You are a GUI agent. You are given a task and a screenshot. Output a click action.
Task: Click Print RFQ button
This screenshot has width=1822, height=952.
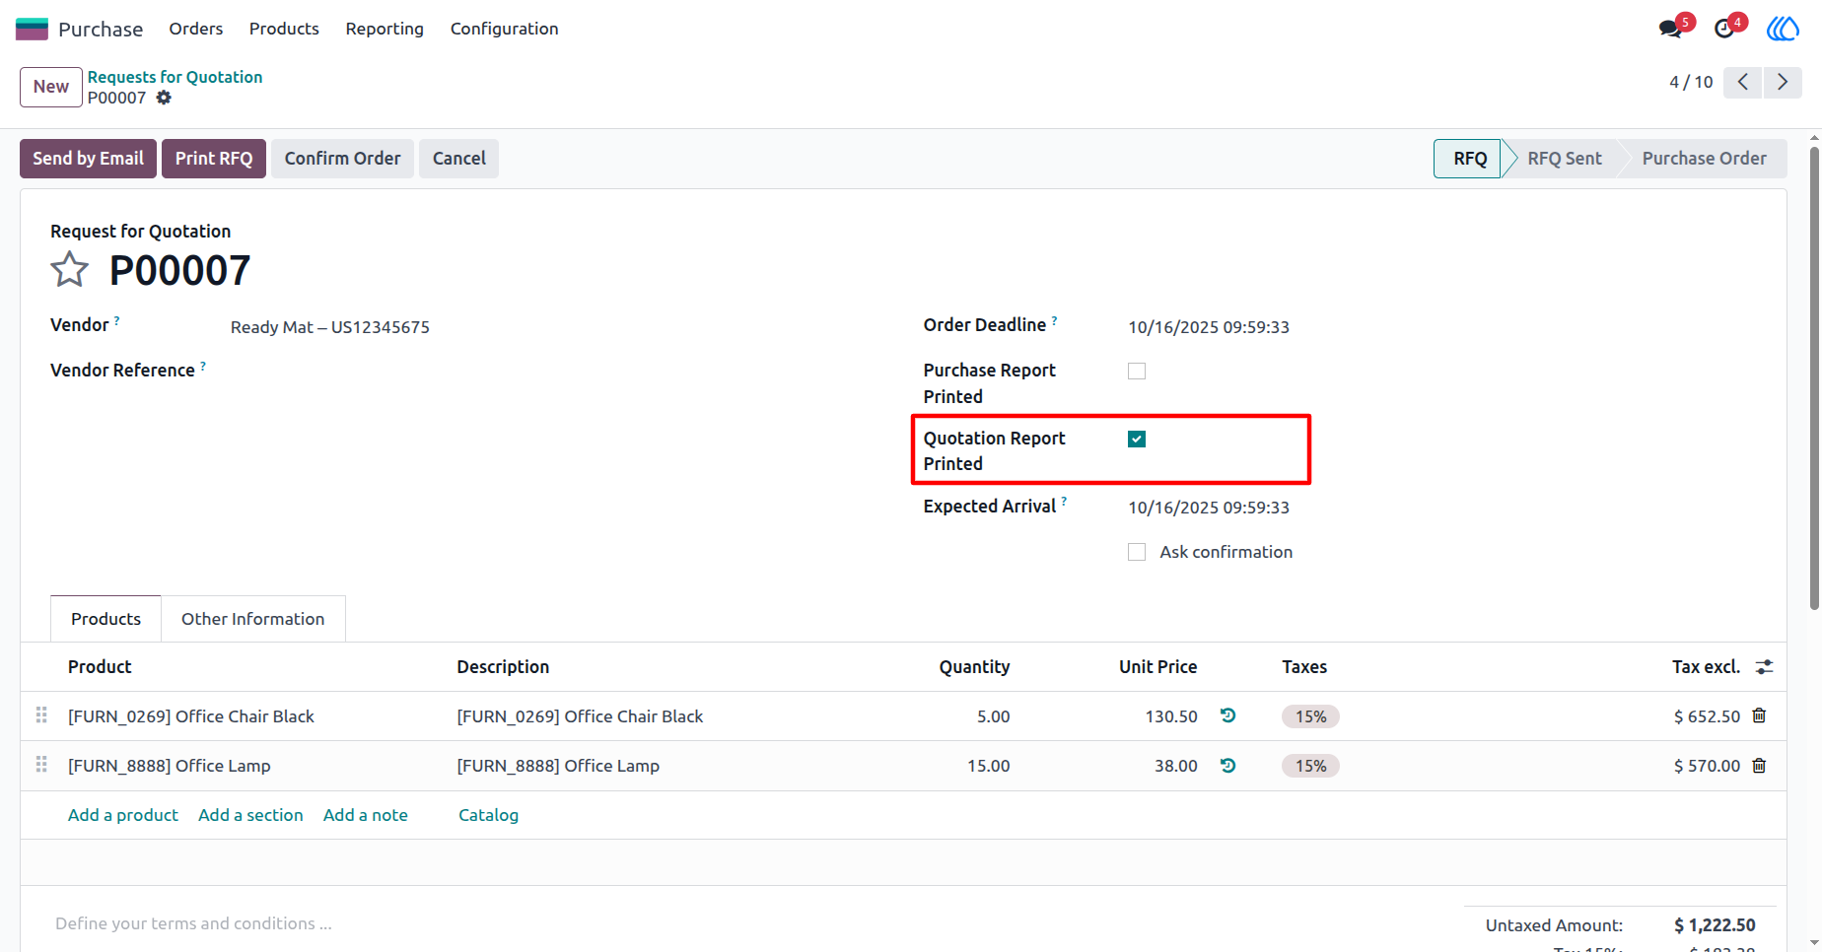click(x=214, y=159)
